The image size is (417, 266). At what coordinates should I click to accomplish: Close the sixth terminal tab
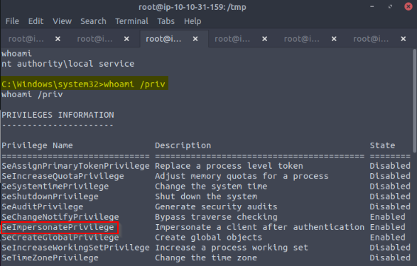404,39
